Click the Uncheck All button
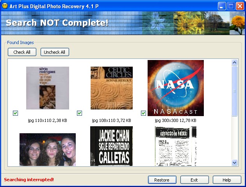 [x=55, y=52]
